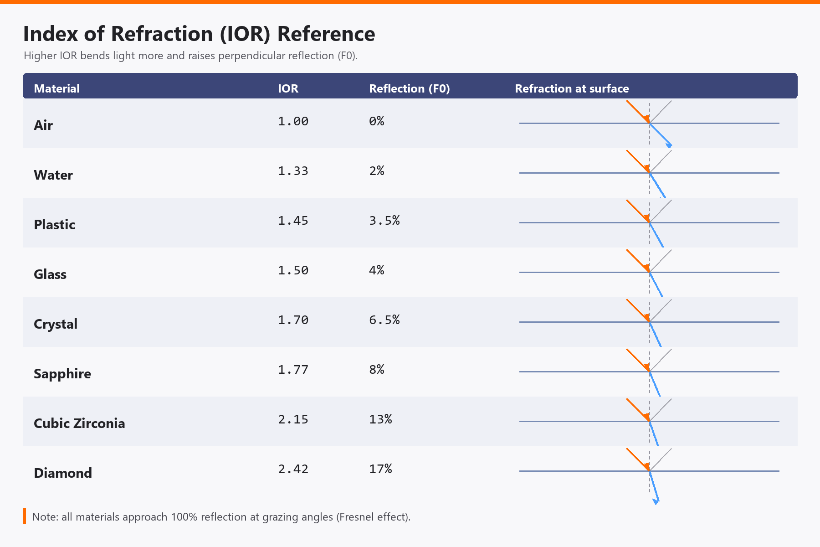This screenshot has width=820, height=547.
Task: Select the Water material name
Action: 53,175
